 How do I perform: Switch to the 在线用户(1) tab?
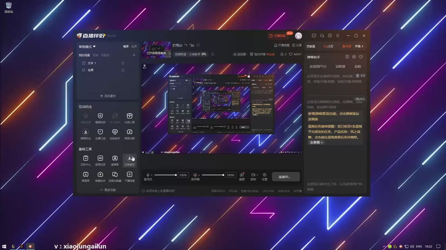318,66
